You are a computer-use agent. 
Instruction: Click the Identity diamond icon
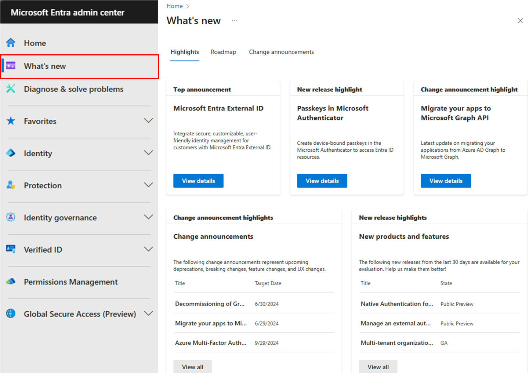pos(11,153)
